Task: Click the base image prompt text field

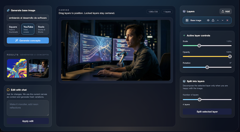Action: click(x=28, y=18)
